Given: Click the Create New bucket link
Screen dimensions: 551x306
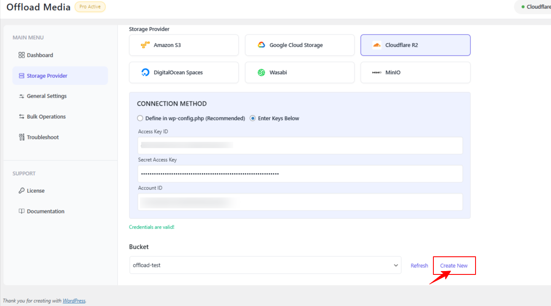Looking at the screenshot, I should pos(454,266).
